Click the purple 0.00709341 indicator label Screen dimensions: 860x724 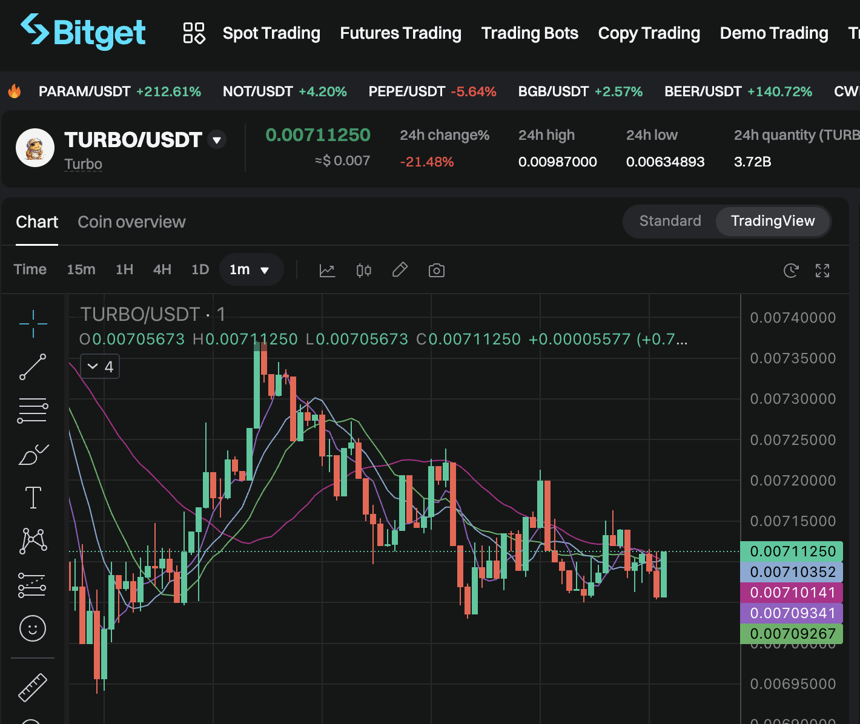click(792, 613)
